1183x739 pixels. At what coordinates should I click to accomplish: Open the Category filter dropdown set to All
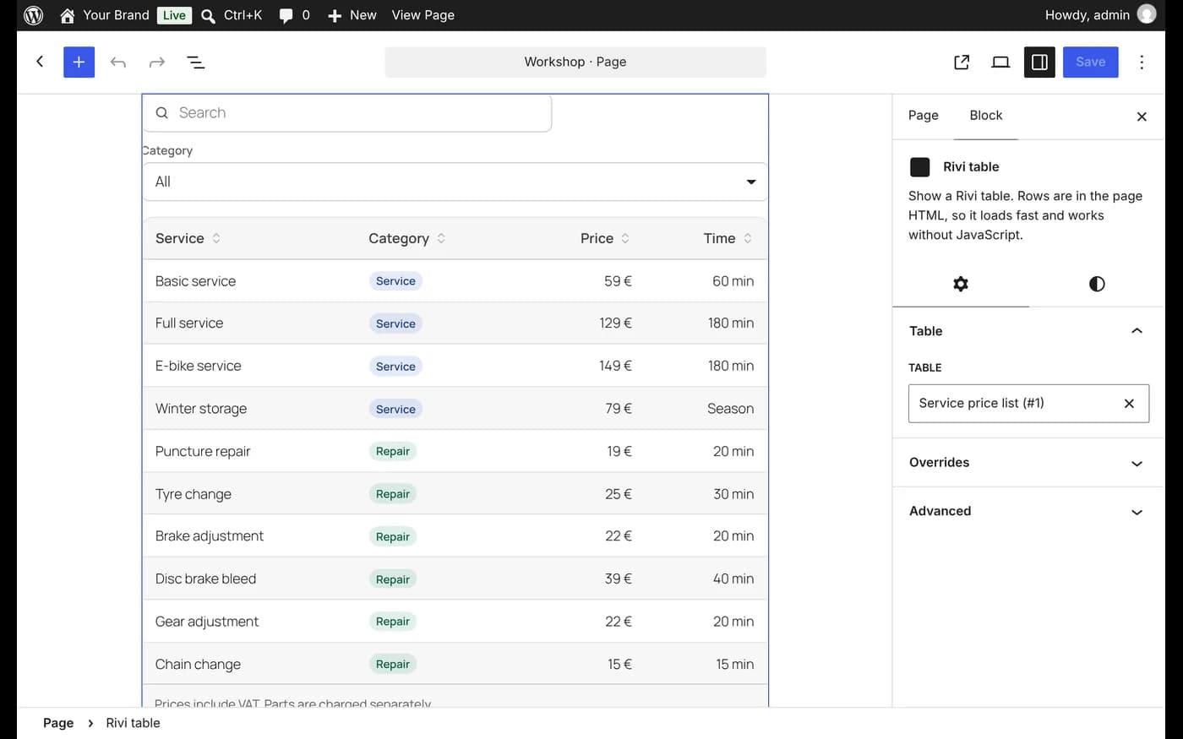point(455,182)
